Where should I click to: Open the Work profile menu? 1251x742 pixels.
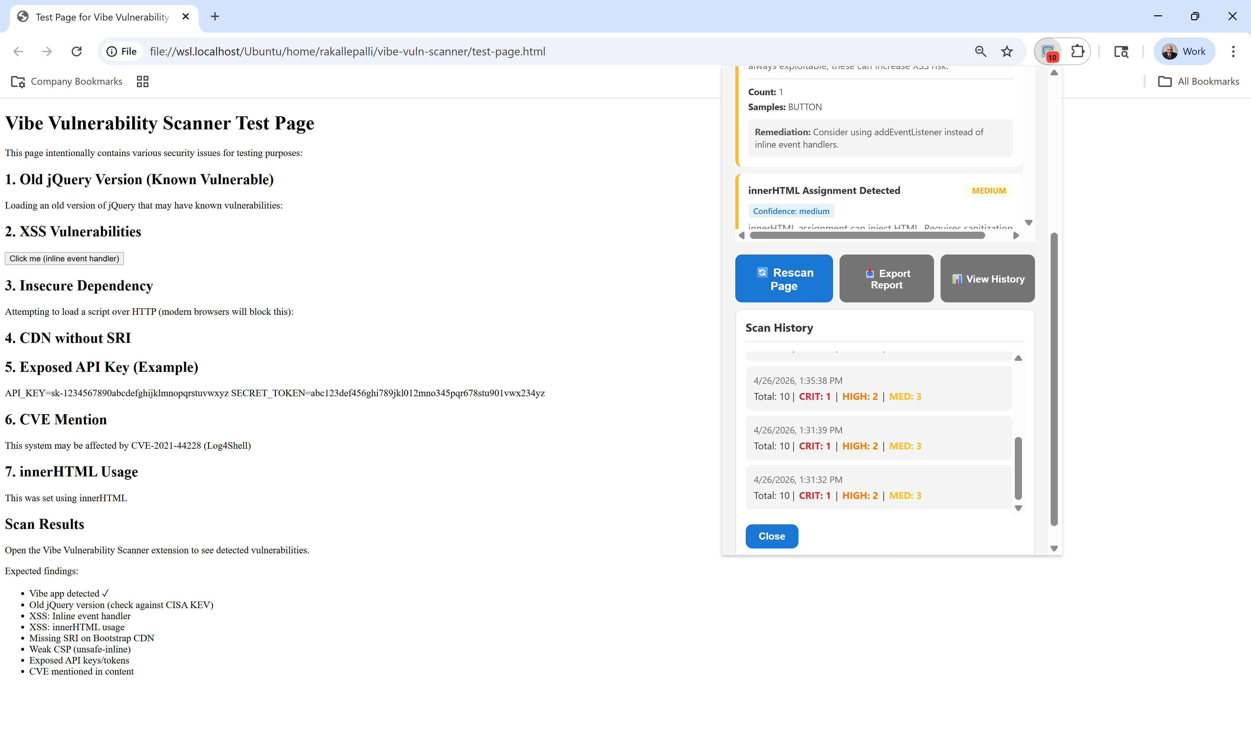click(1184, 51)
